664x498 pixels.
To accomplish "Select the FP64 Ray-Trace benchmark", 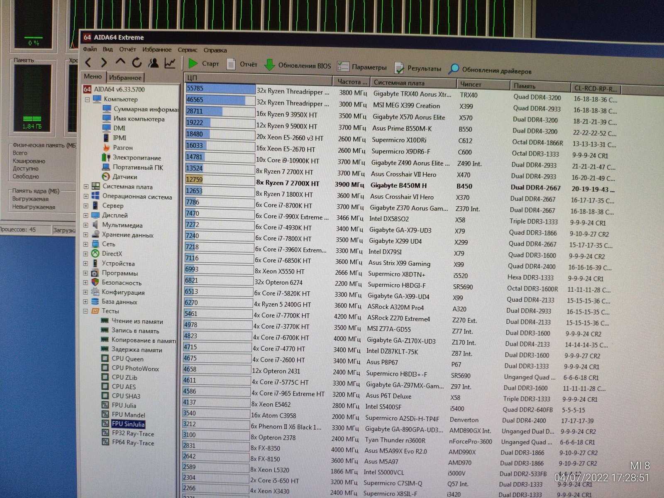I will [128, 442].
